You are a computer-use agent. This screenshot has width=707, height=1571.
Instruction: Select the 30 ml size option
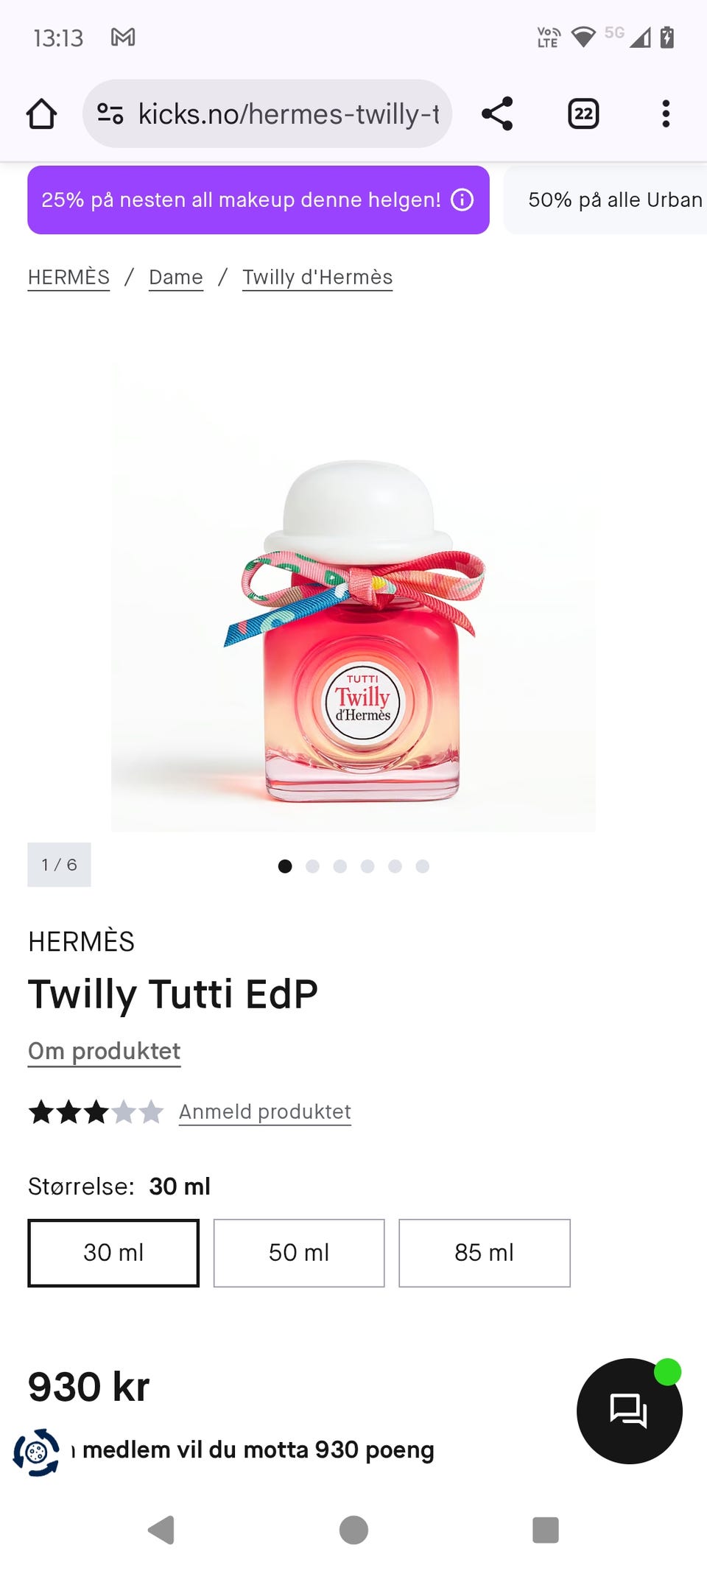pyautogui.click(x=113, y=1253)
